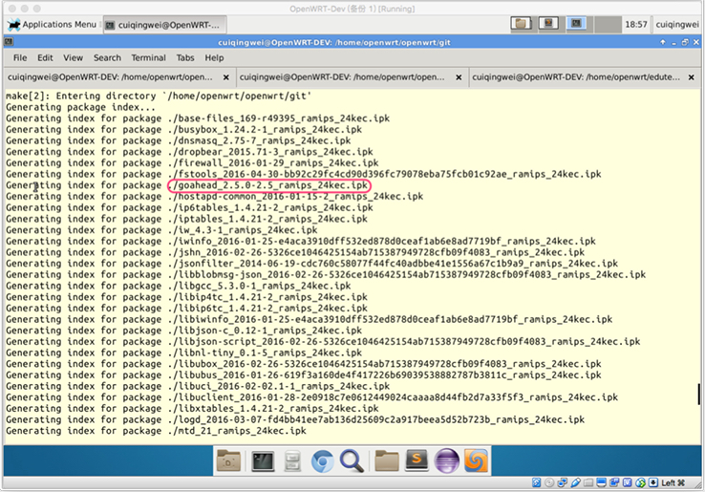Show desktop using first dock icon
Screen dimensions: 705x492
[230, 461]
